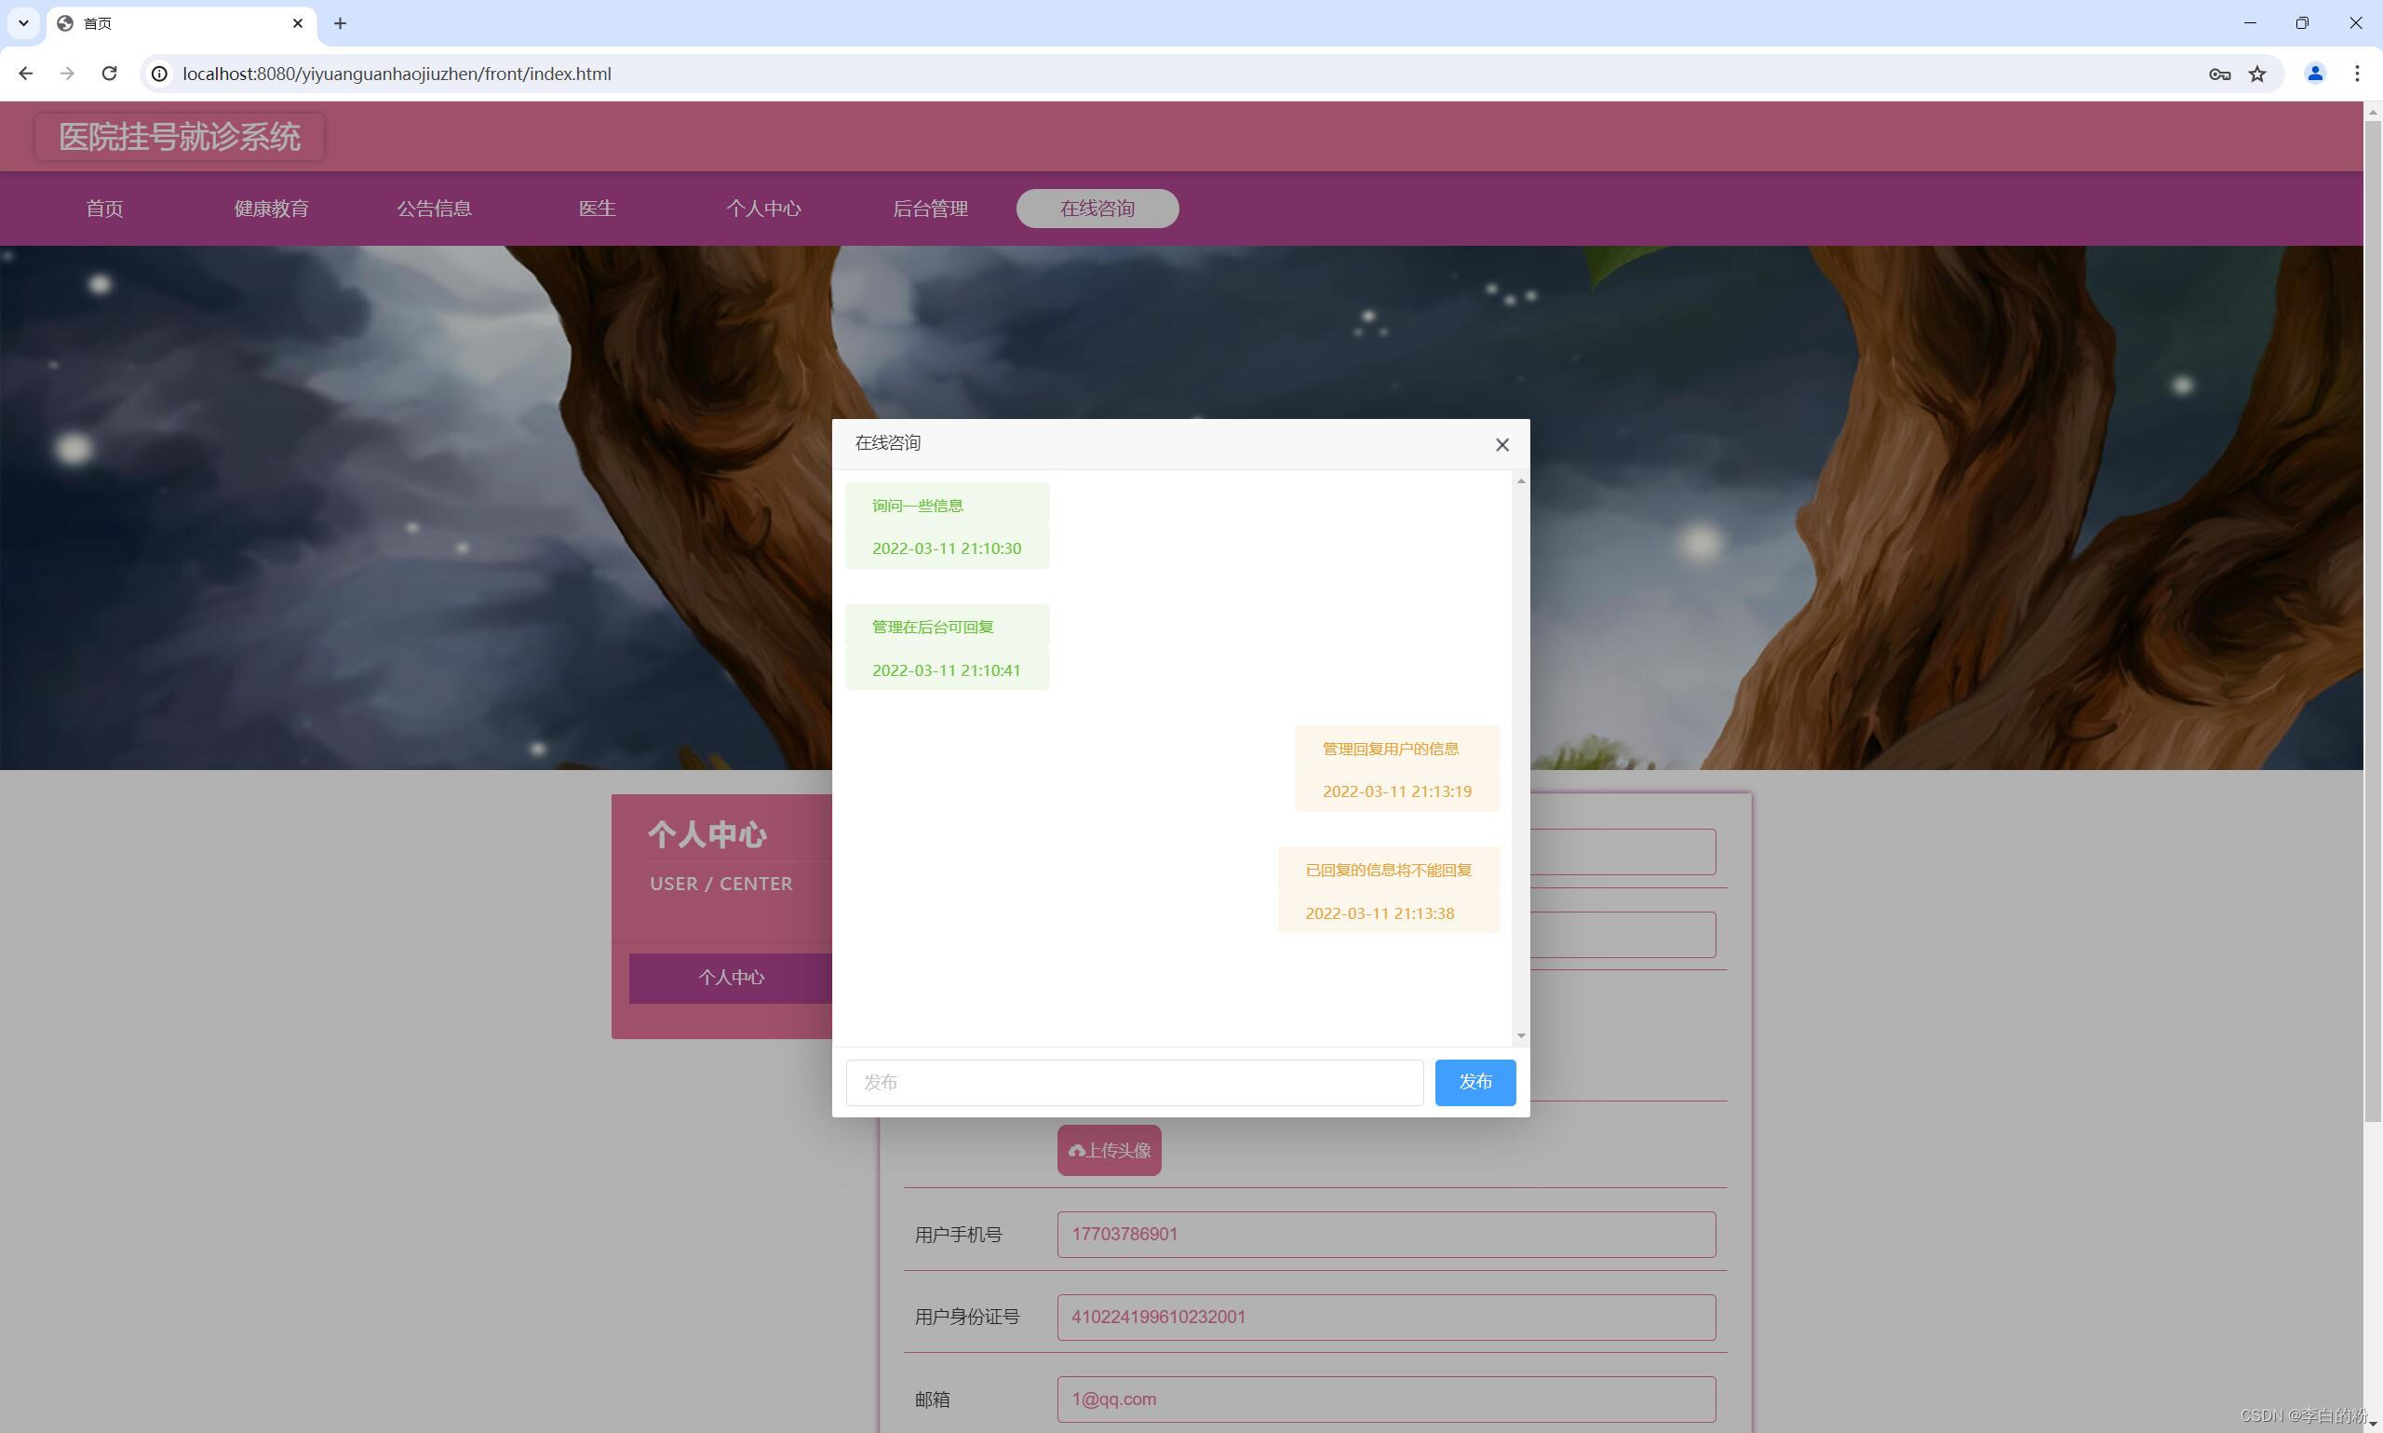This screenshot has height=1433, width=2383.
Task: View site information icon in address bar
Action: 159,74
